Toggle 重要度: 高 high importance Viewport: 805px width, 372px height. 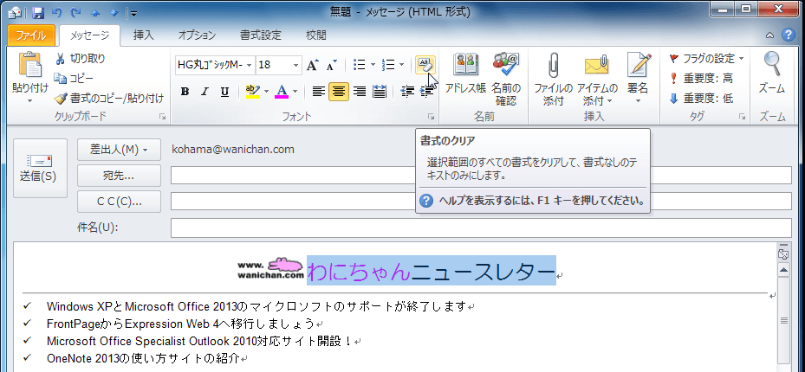[x=701, y=79]
